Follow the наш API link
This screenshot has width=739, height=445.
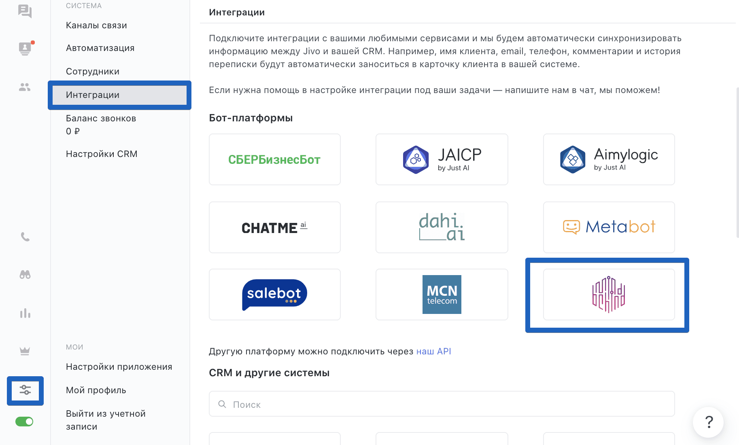coord(433,351)
